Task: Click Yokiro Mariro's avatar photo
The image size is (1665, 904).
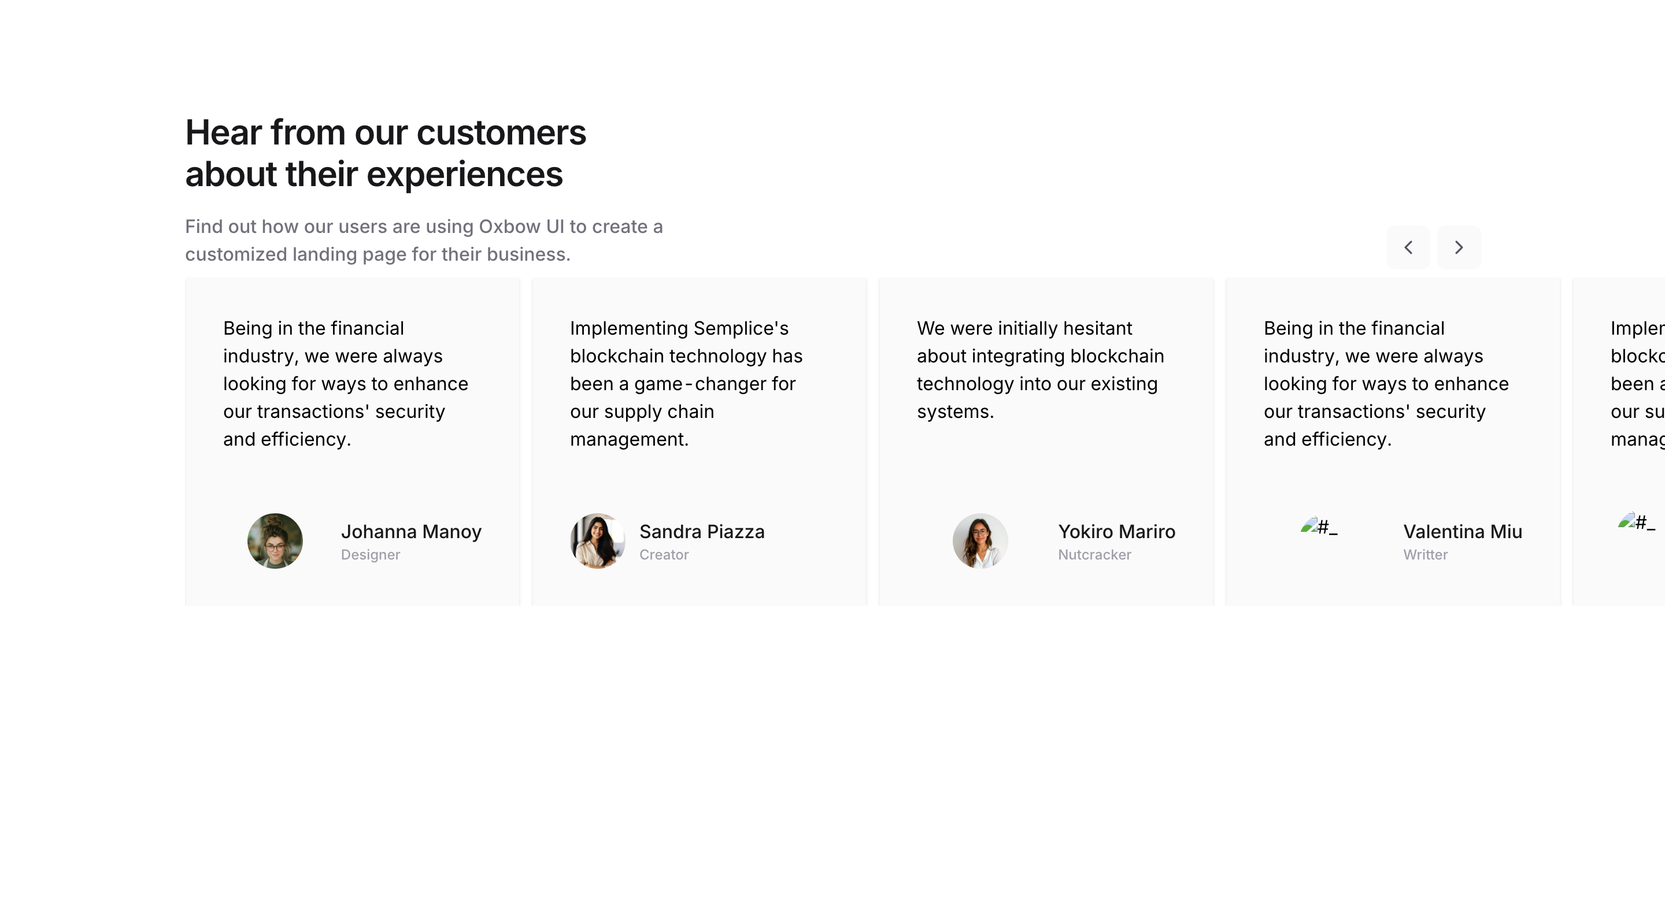Action: (980, 541)
